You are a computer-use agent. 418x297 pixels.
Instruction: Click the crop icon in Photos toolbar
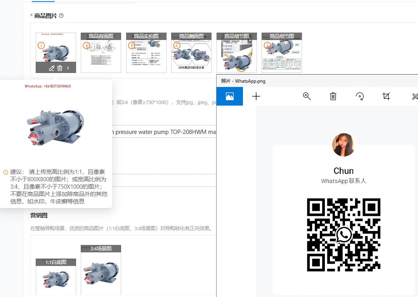click(x=386, y=96)
